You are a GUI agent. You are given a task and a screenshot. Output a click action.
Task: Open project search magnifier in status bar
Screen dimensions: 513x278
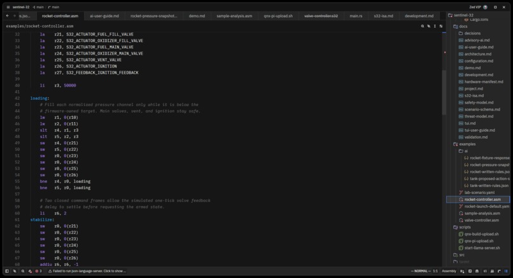click(x=22, y=271)
